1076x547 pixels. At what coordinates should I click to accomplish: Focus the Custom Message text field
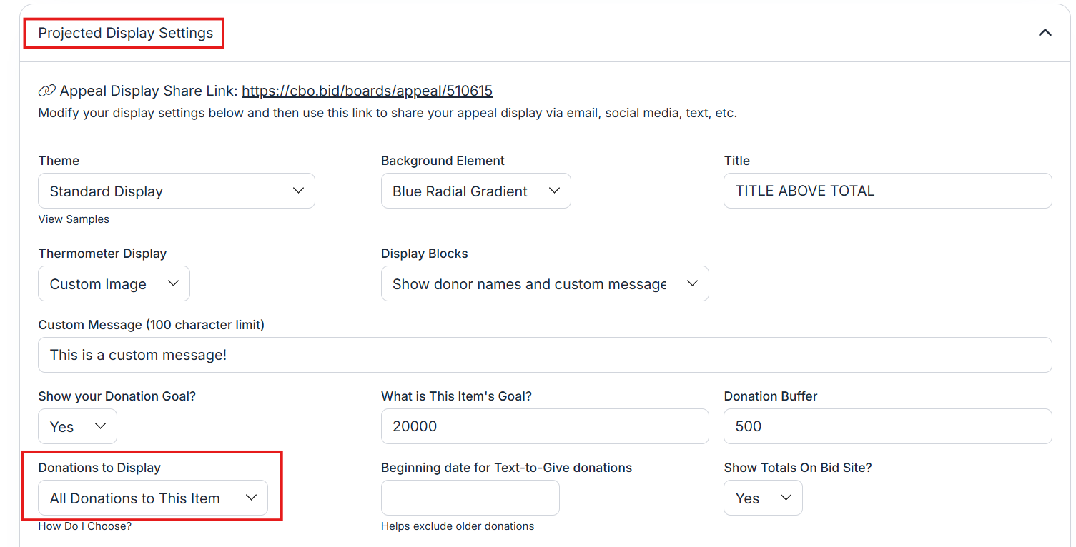[544, 355]
